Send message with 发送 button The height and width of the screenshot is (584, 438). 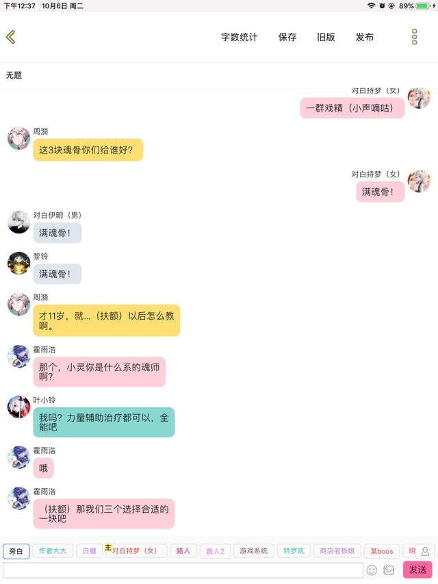coord(417,570)
